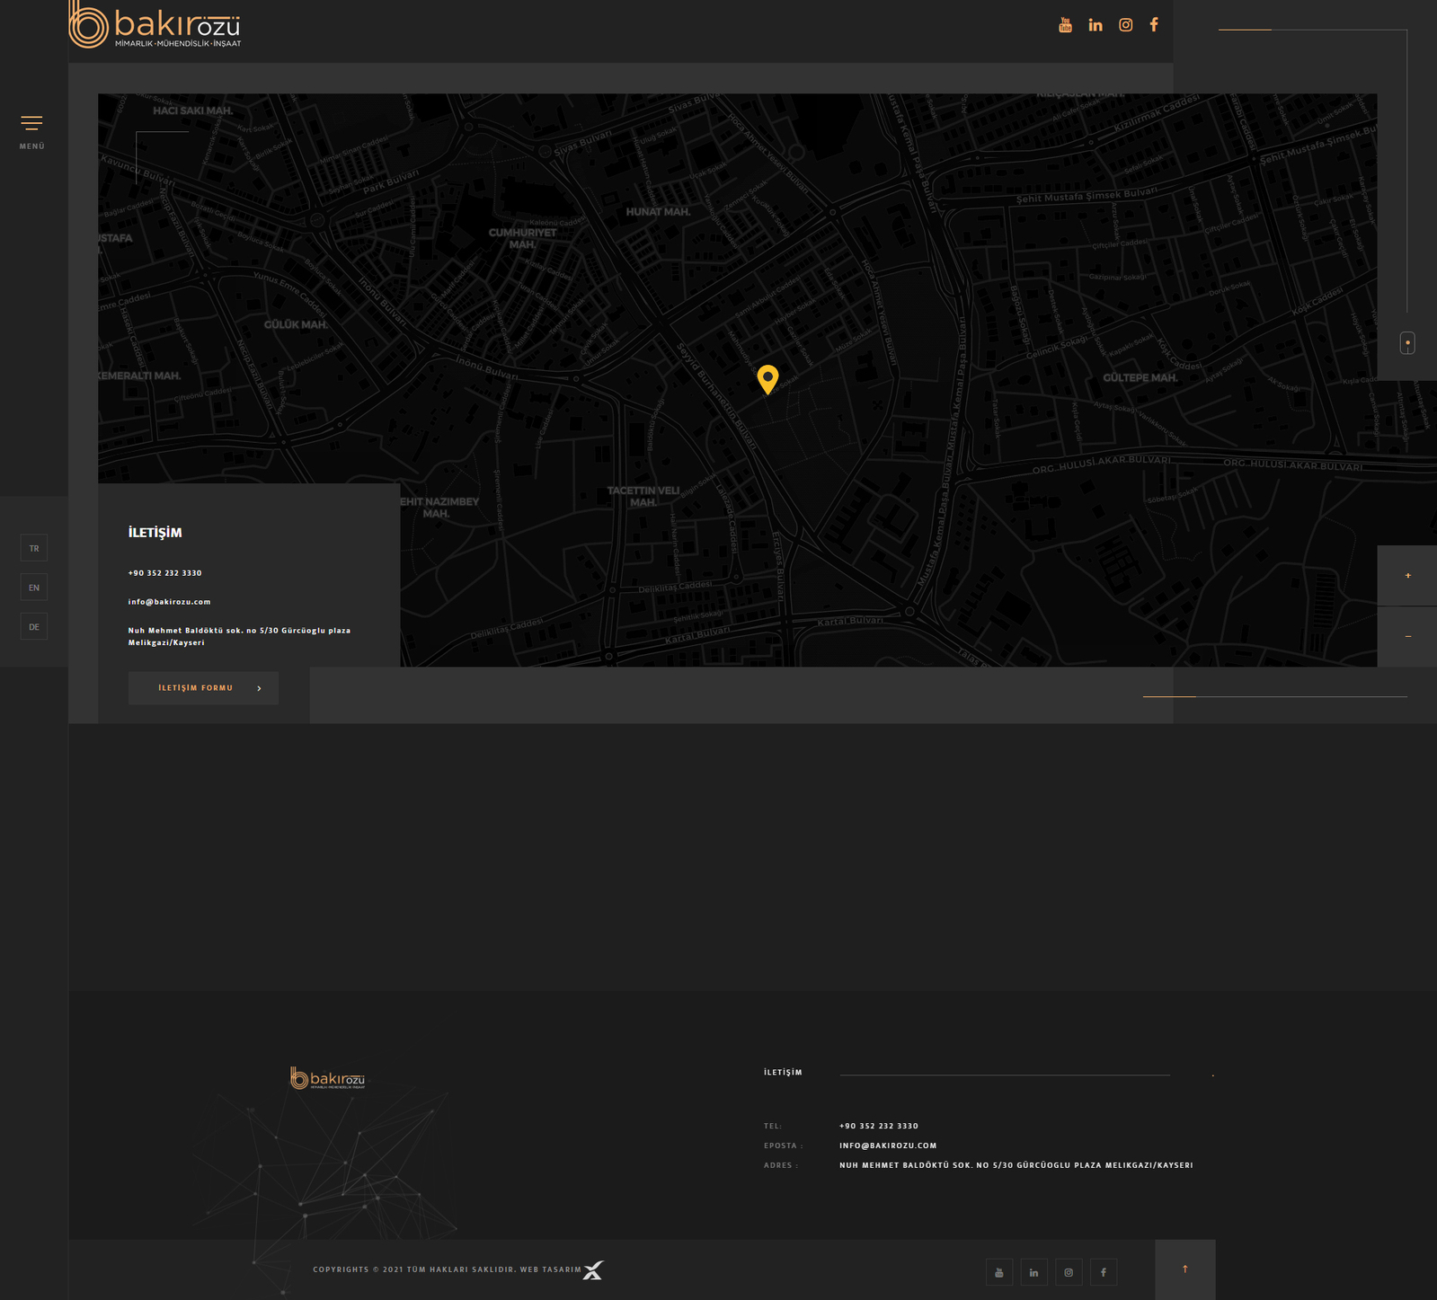Click the Bakırözü logo in header
The height and width of the screenshot is (1300, 1437).
155,24
